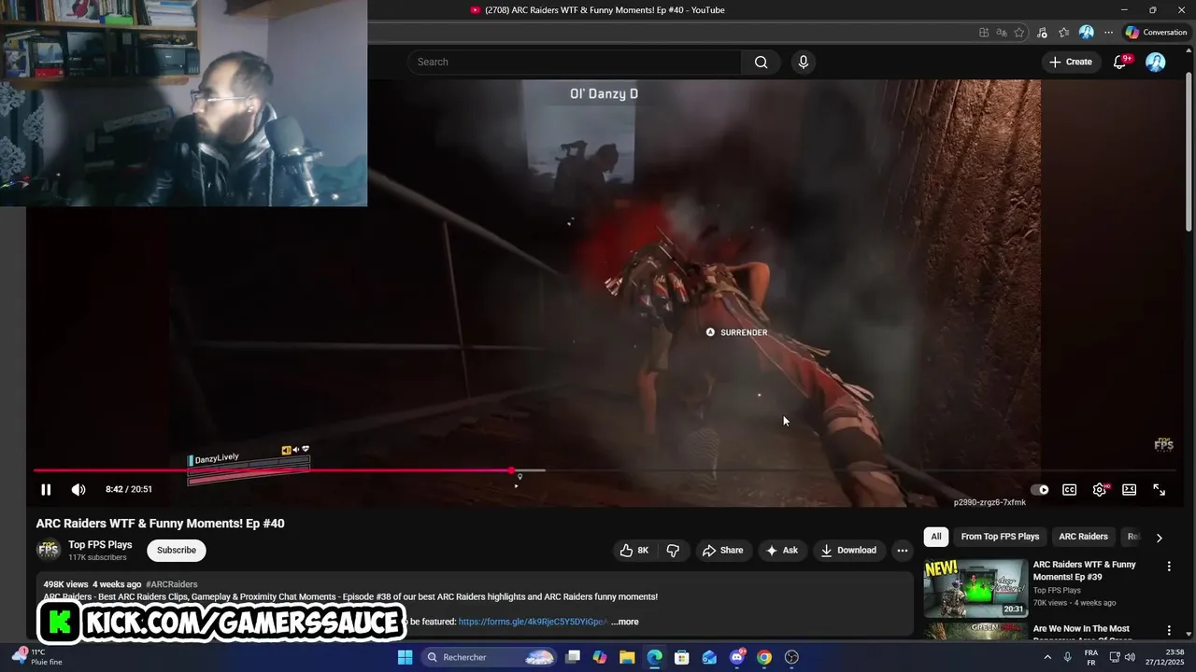The height and width of the screenshot is (672, 1196).
Task: Open the Edge Favorites list icon
Action: [1063, 33]
